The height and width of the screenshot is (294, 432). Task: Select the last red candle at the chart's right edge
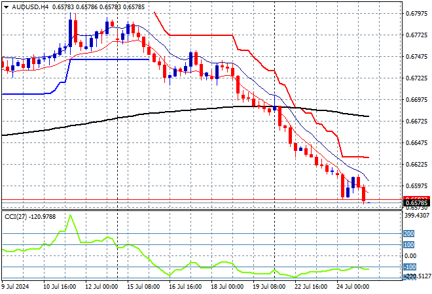point(364,194)
